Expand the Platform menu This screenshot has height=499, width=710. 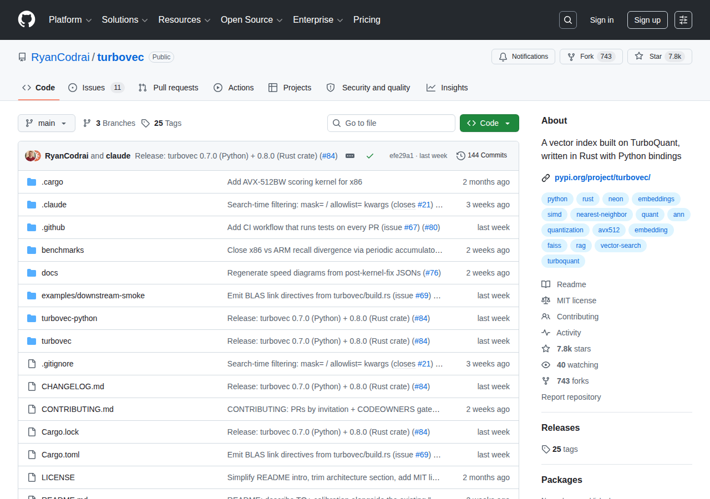(x=70, y=20)
